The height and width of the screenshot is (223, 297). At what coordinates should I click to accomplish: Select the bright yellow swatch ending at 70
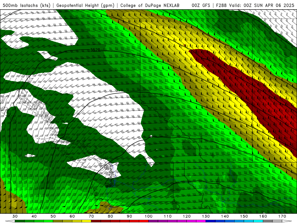87,221
